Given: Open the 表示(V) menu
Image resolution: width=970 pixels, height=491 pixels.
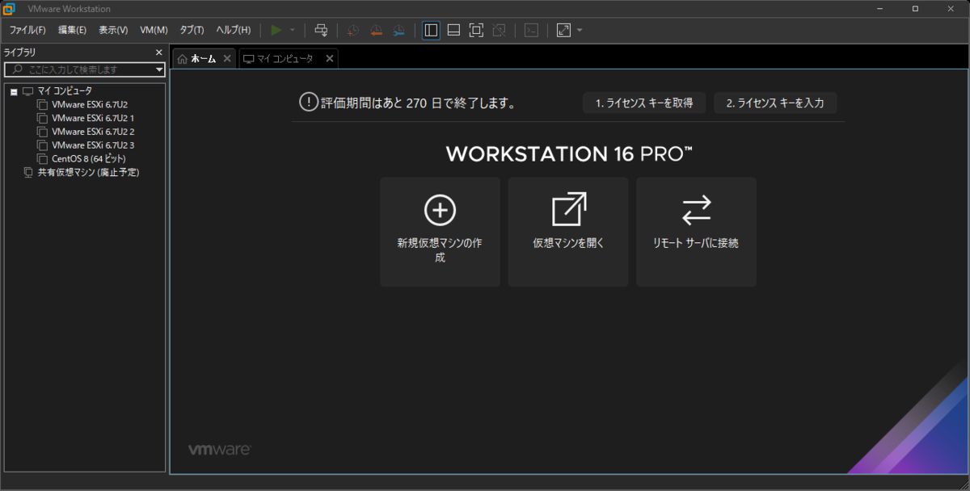Looking at the screenshot, I should point(113,30).
